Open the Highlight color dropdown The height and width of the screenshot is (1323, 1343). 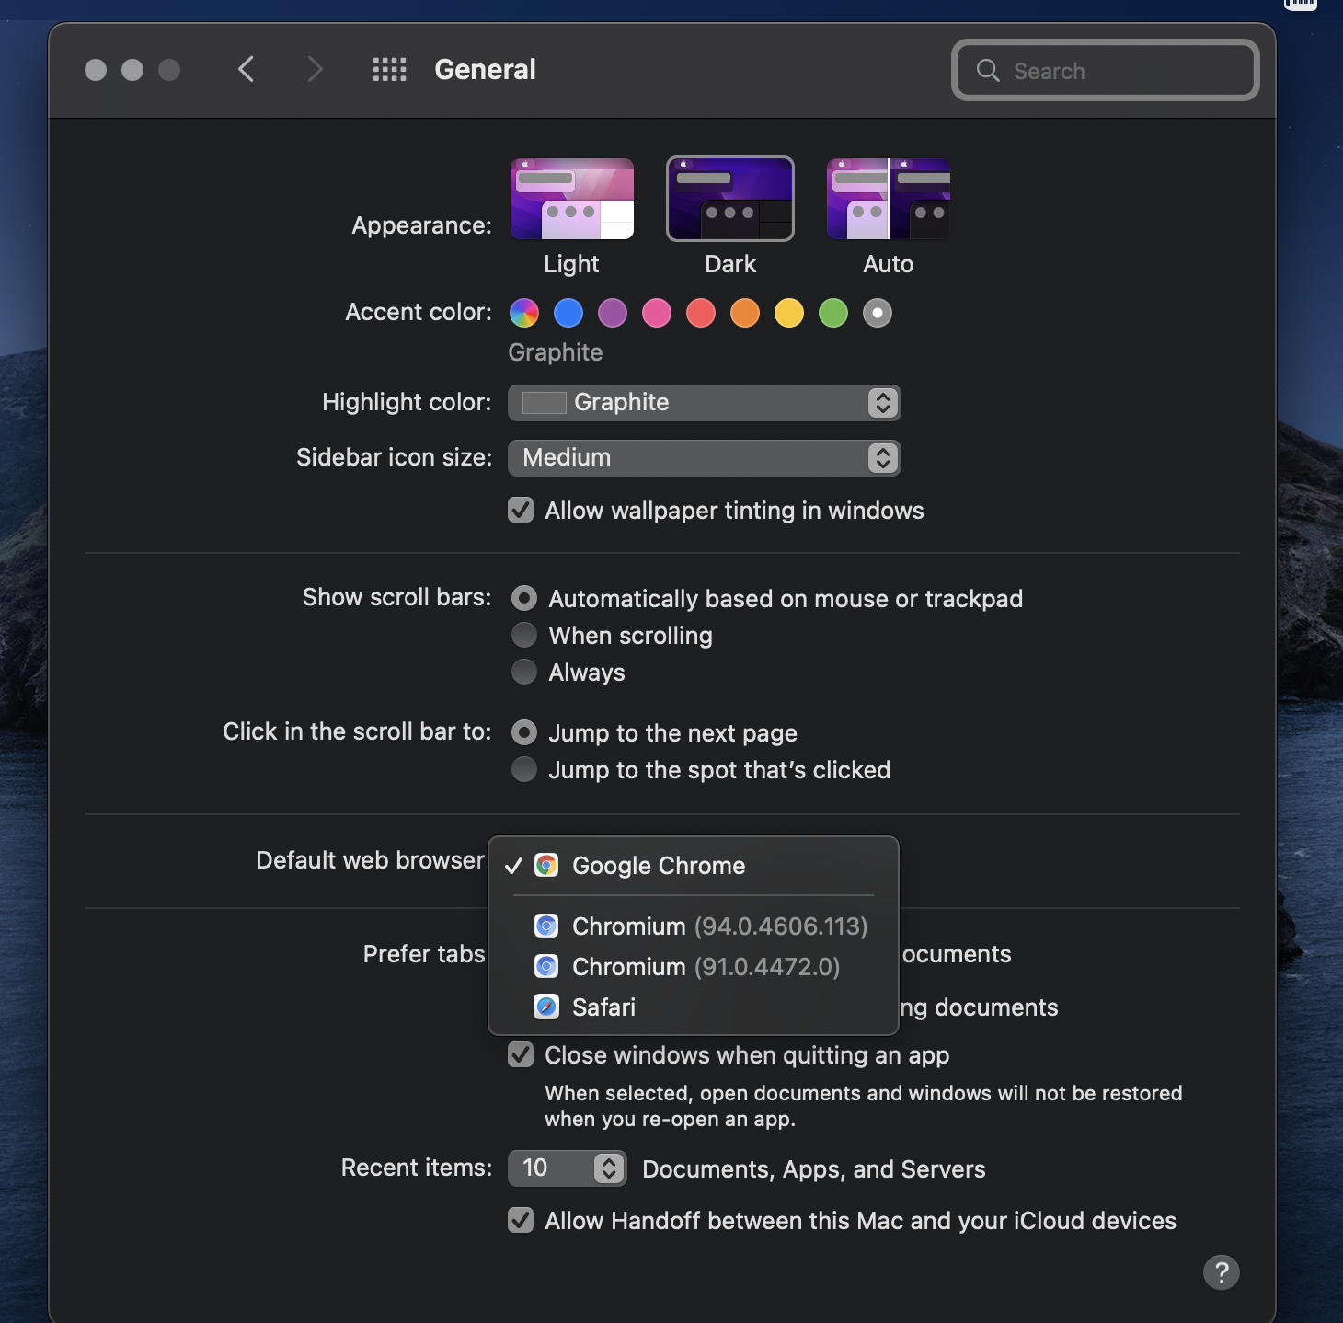[705, 403]
